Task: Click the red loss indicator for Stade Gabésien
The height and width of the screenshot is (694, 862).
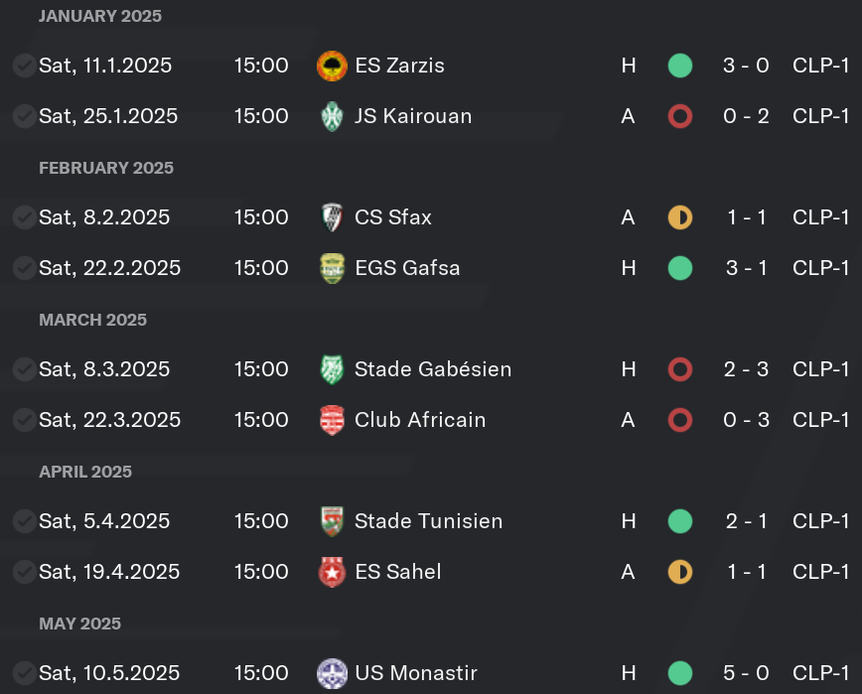Action: (x=680, y=369)
